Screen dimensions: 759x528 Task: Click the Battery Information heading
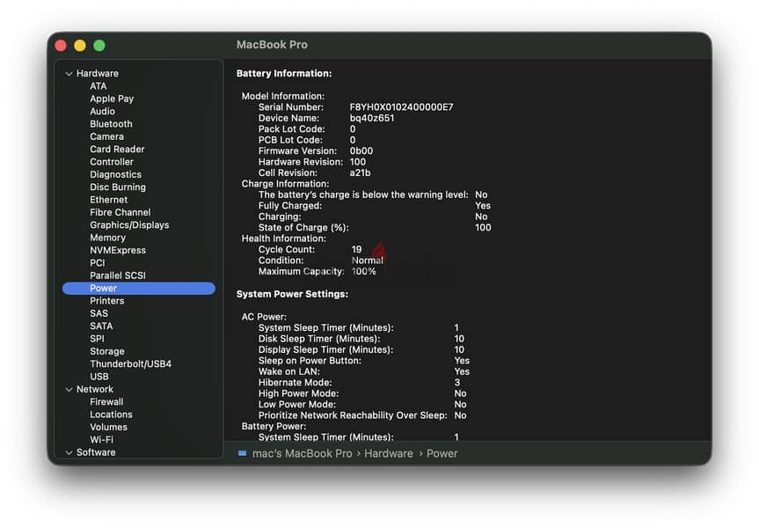click(x=284, y=74)
